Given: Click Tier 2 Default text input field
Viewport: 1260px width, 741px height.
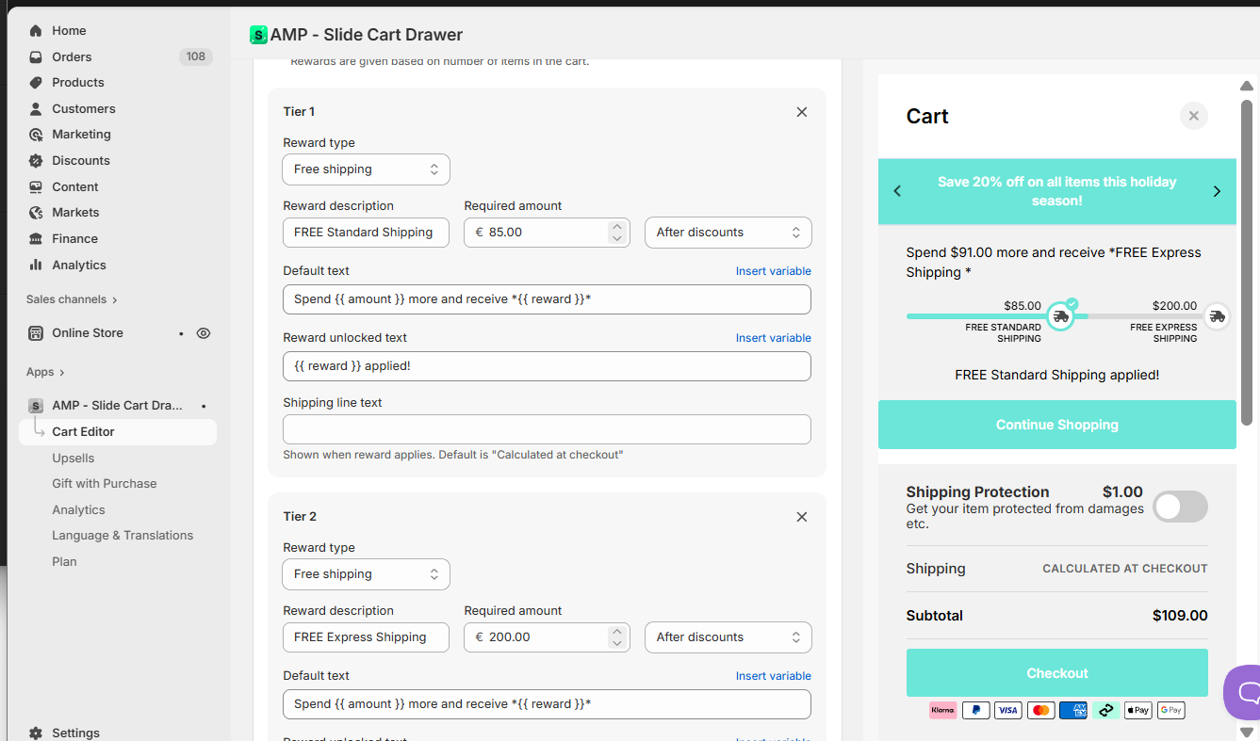Looking at the screenshot, I should tap(547, 704).
